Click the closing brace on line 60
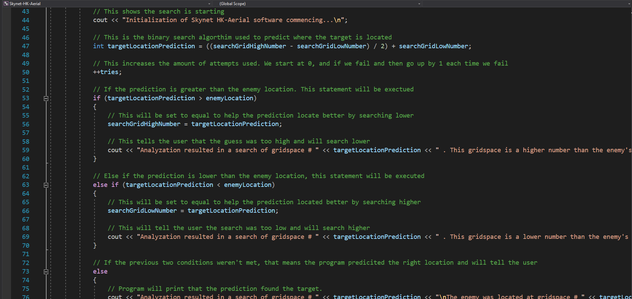Image resolution: width=632 pixels, height=299 pixels. coord(95,159)
